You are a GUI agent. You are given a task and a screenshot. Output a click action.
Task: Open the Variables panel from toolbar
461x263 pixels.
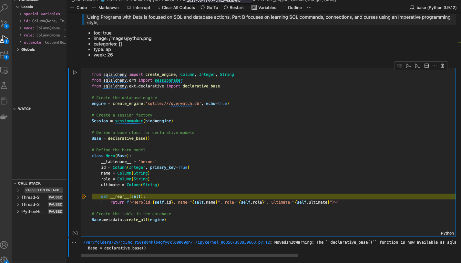click(x=264, y=7)
